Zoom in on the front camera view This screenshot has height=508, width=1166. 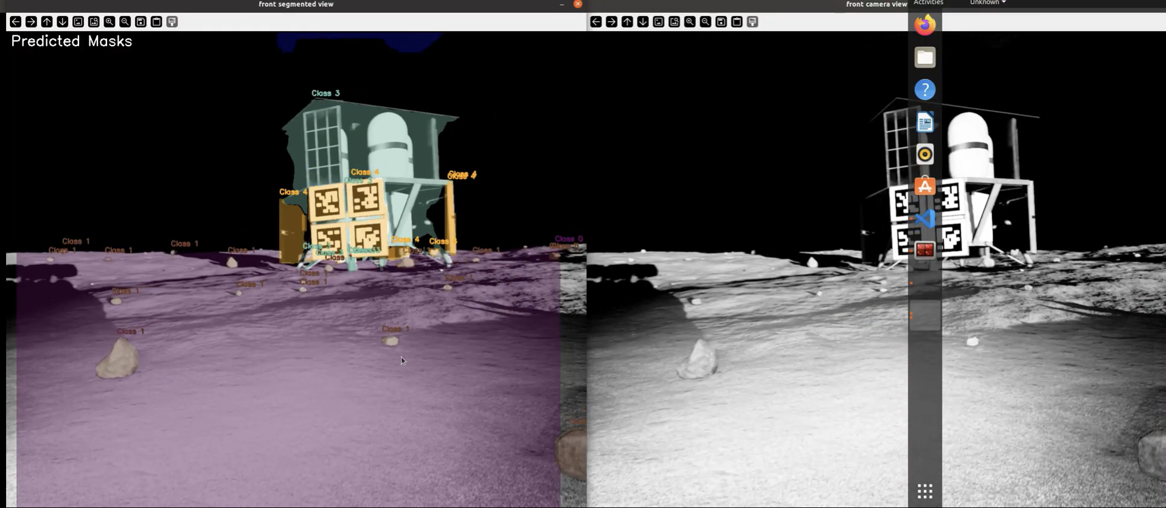point(690,22)
